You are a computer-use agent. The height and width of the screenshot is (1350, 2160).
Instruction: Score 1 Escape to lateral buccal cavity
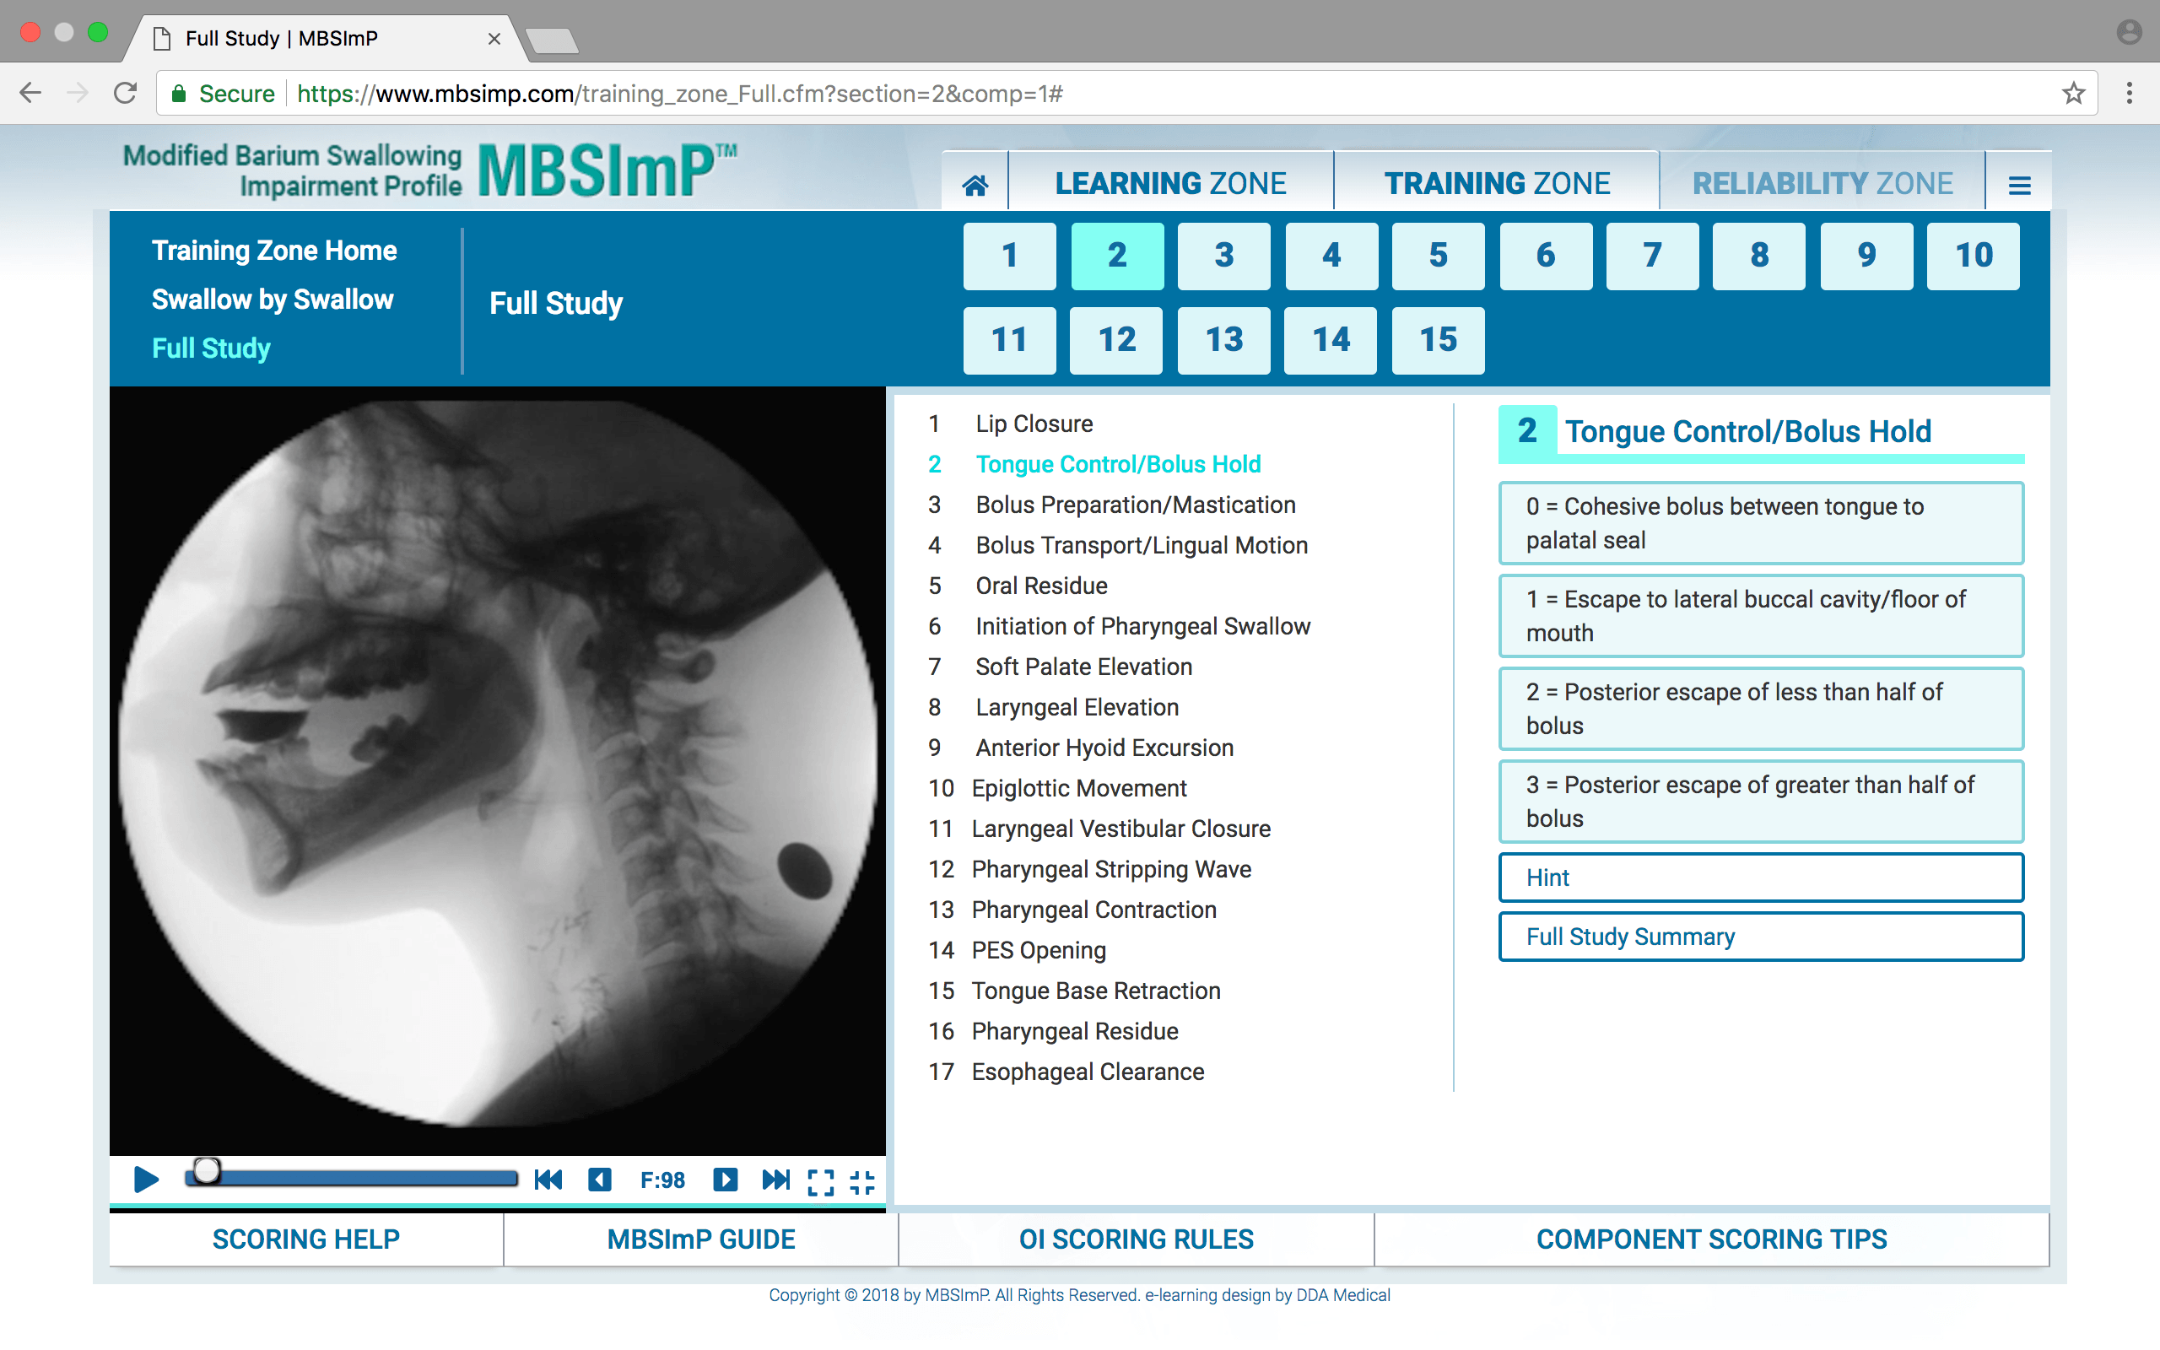click(1760, 616)
